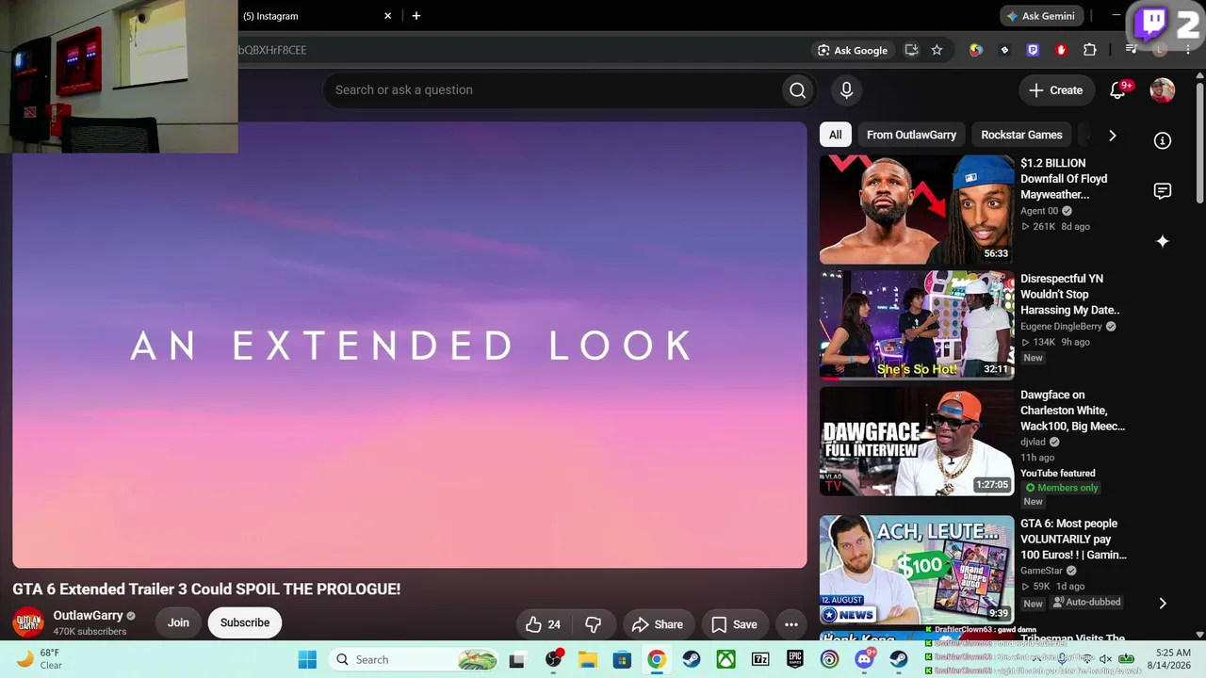Open the $1.2 BILLION Downfall video title
The width and height of the screenshot is (1206, 678).
pos(1064,179)
